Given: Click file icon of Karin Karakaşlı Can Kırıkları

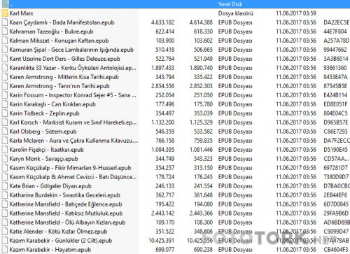Looking at the screenshot, I should point(5,104).
